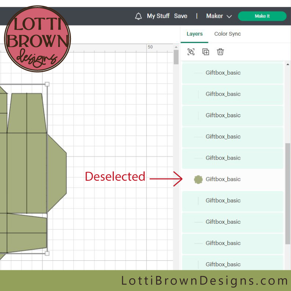Viewport: 291px width, 291px height.
Task: Click the top-right selection handle on the canvas
Action: coord(47,84)
